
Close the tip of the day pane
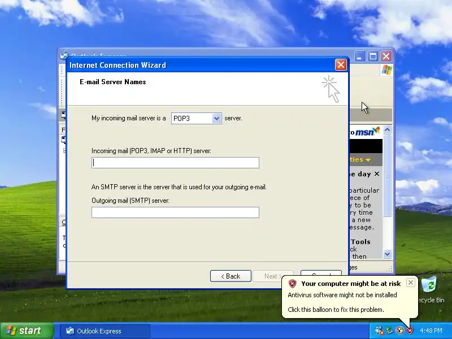coord(377,174)
